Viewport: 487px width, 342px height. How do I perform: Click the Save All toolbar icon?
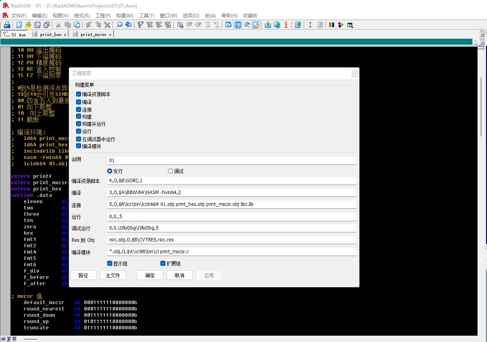tap(46, 25)
